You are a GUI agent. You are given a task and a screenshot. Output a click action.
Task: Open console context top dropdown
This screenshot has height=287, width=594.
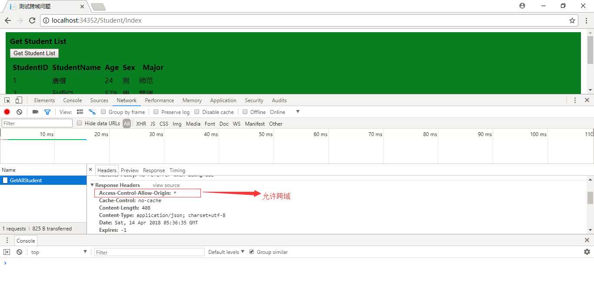[59, 252]
